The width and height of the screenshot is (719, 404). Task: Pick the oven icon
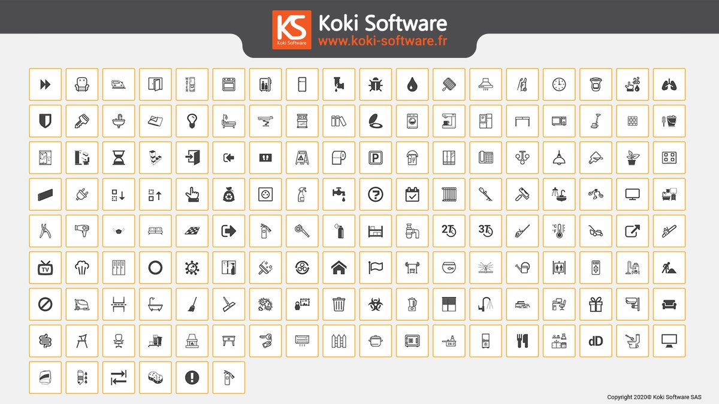click(229, 84)
